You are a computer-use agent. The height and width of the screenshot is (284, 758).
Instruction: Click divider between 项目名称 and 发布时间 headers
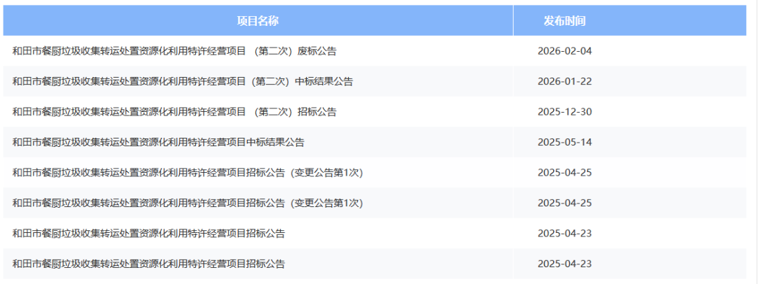(513, 20)
